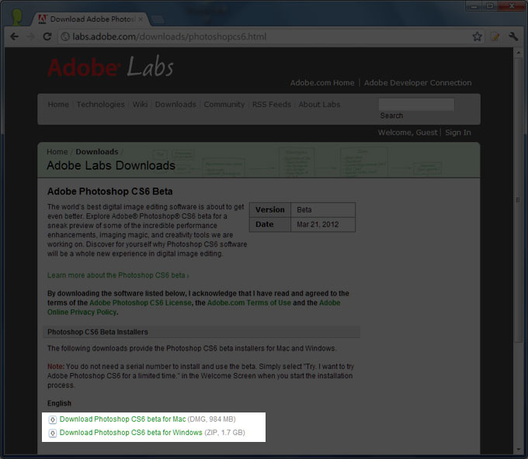
Task: Click the browser back arrow
Action: [x=14, y=36]
